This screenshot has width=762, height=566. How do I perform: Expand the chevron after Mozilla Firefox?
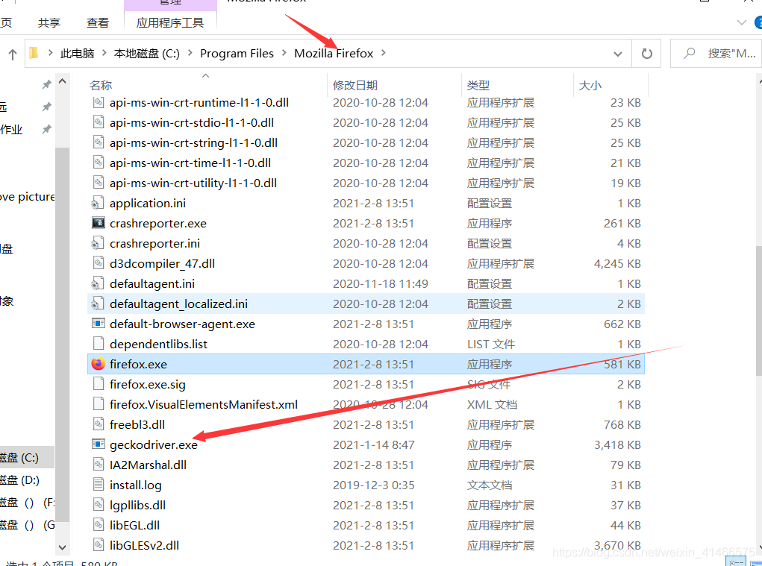click(x=384, y=53)
